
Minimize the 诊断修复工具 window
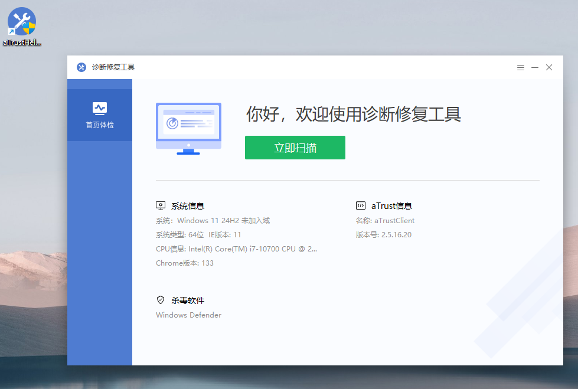[535, 68]
